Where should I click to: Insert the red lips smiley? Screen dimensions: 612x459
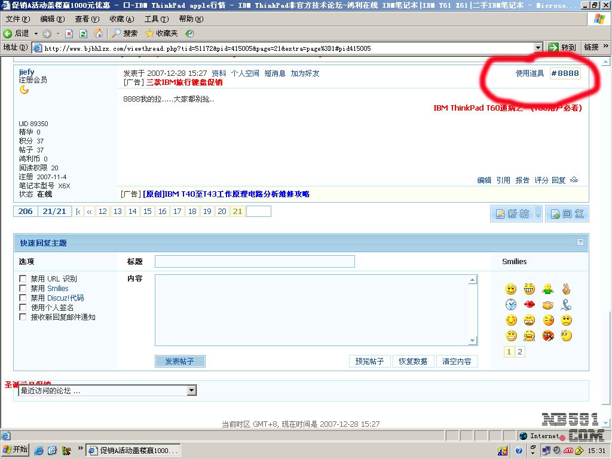(530, 304)
